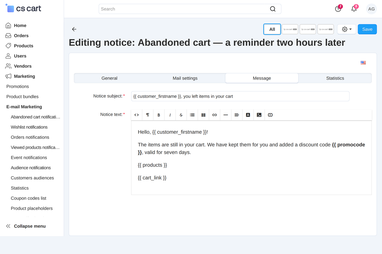The image size is (382, 254).
Task: Select the All storefronts button
Action: (x=272, y=29)
